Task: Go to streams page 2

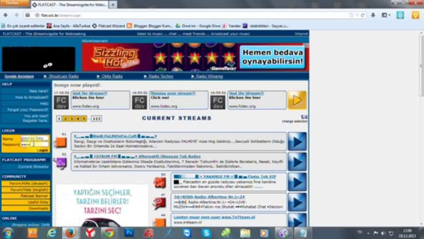Action: [x=65, y=119]
